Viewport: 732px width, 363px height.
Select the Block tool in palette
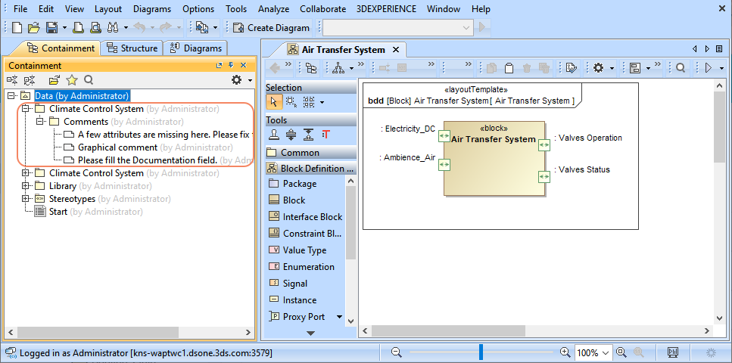point(293,200)
